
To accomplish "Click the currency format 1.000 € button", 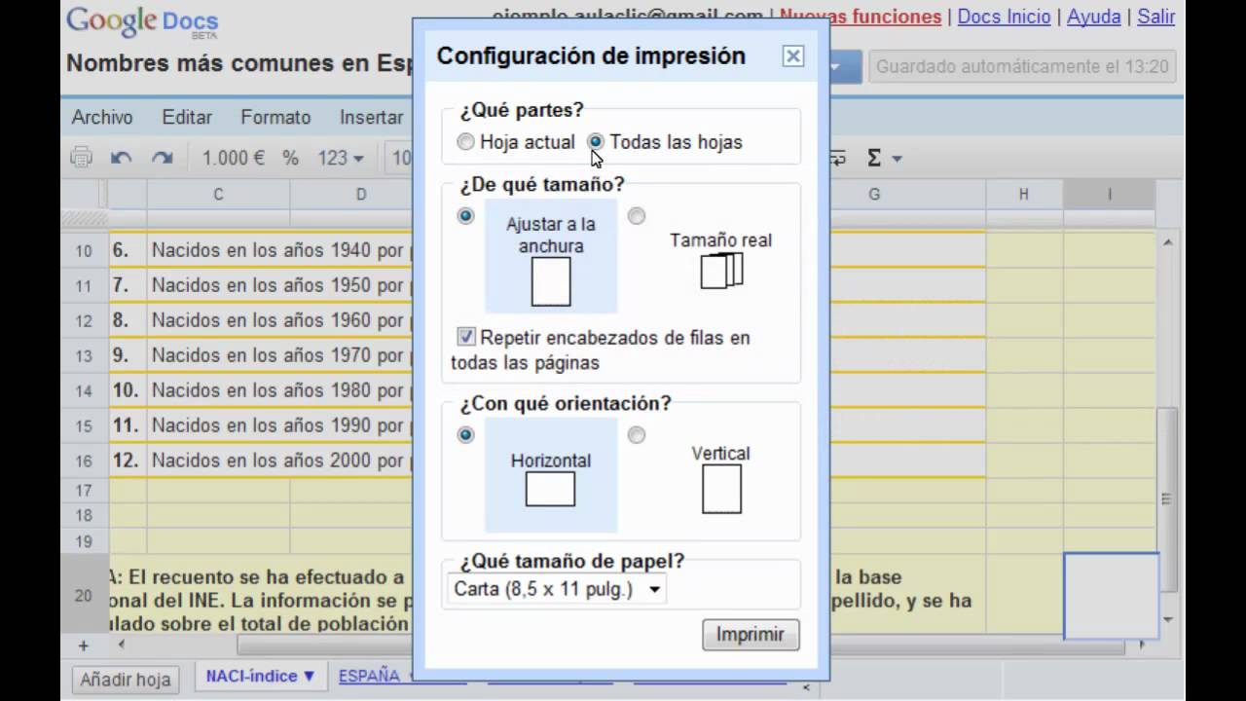I will tap(233, 158).
